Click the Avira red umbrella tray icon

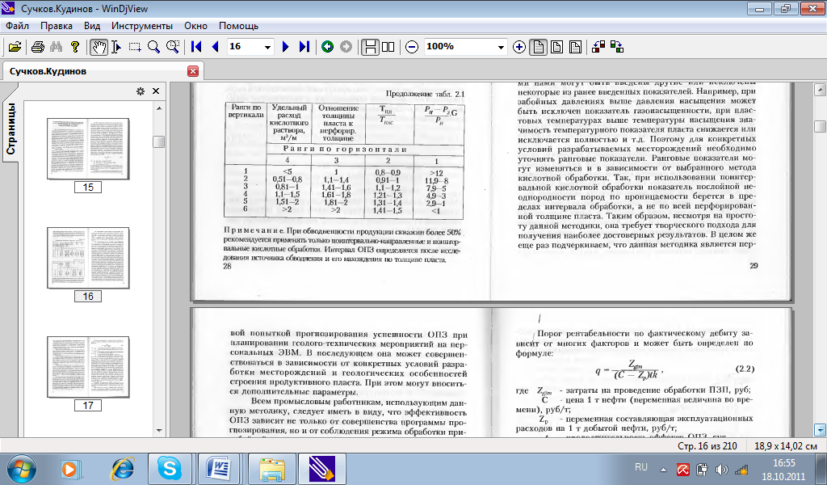click(683, 469)
